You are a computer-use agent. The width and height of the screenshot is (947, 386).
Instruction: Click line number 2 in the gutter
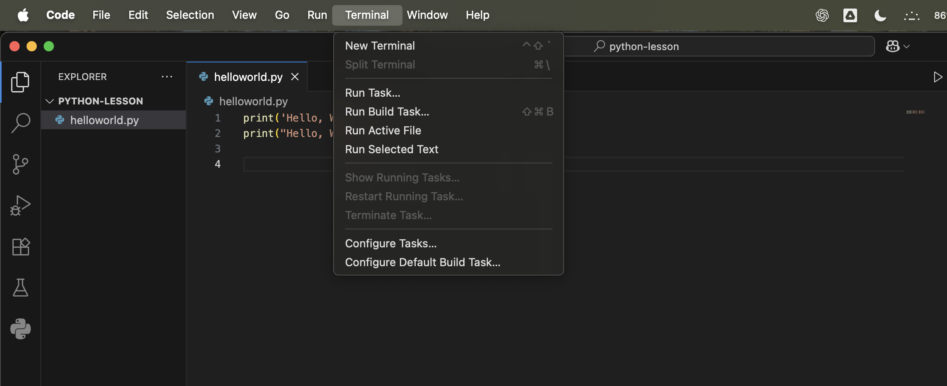(x=217, y=134)
